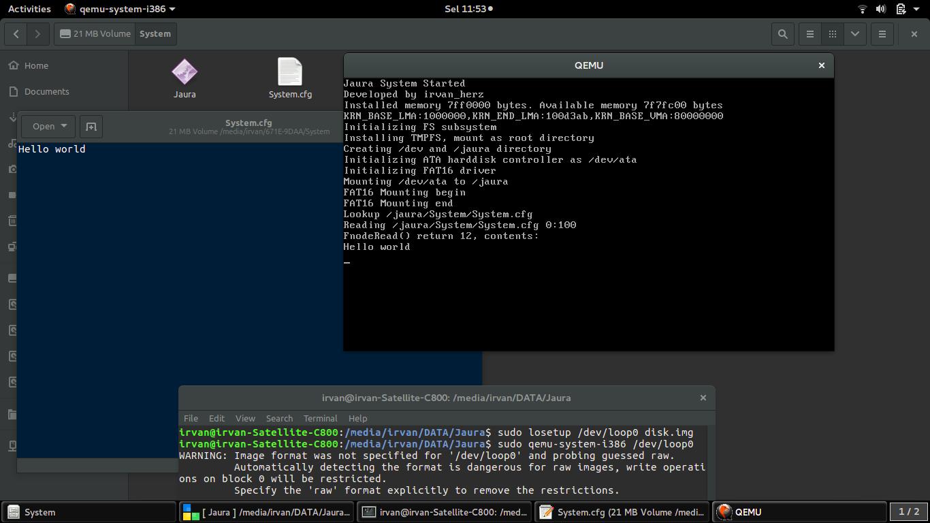Image resolution: width=930 pixels, height=523 pixels.
Task: Open the terminal Search menu
Action: [279, 418]
